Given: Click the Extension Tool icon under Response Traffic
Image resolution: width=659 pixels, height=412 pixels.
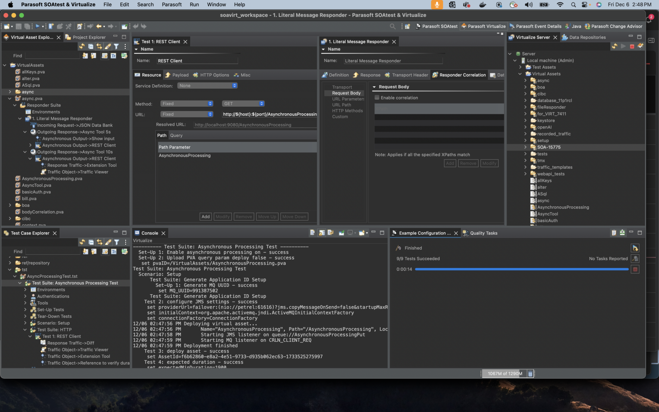Looking at the screenshot, I should tap(43, 165).
